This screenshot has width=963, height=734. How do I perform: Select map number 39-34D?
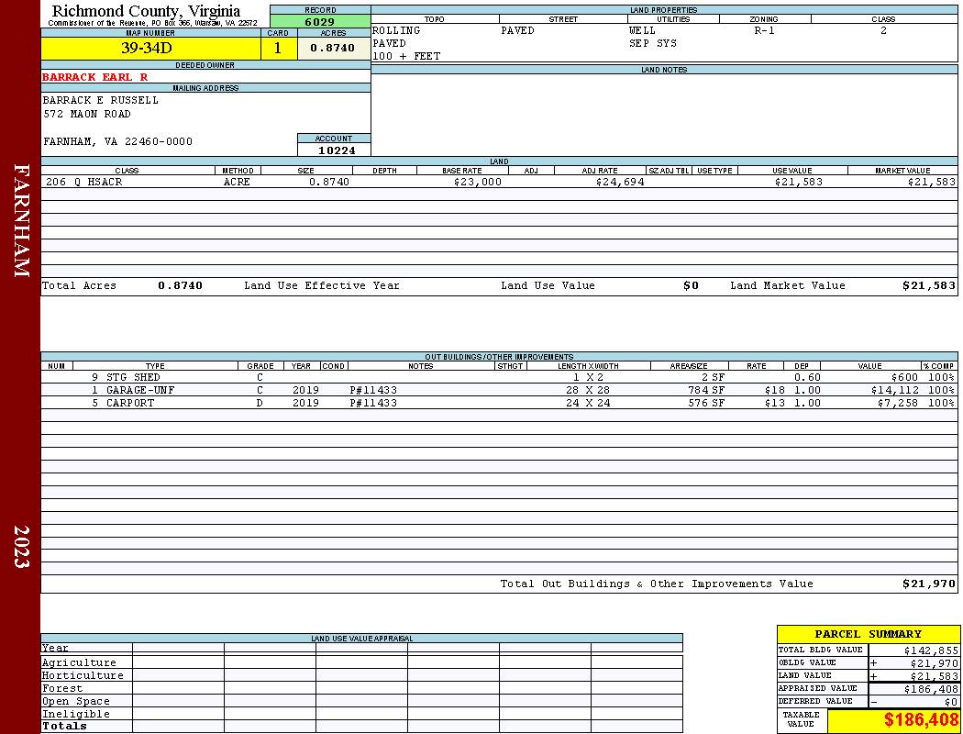146,48
